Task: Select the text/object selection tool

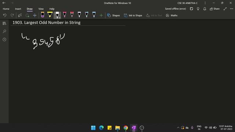Action: [20, 15]
